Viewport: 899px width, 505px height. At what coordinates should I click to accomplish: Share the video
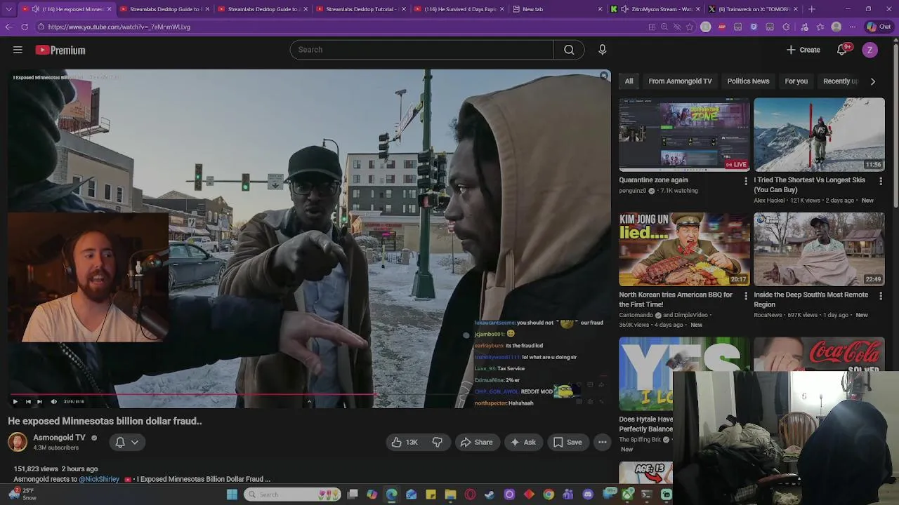476,442
